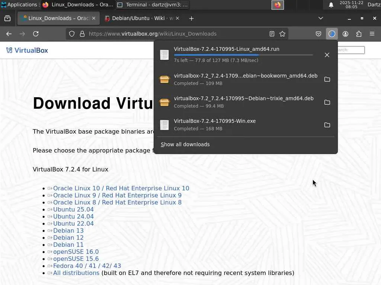Show bookworm_amd64.deb in its folder

(x=327, y=79)
